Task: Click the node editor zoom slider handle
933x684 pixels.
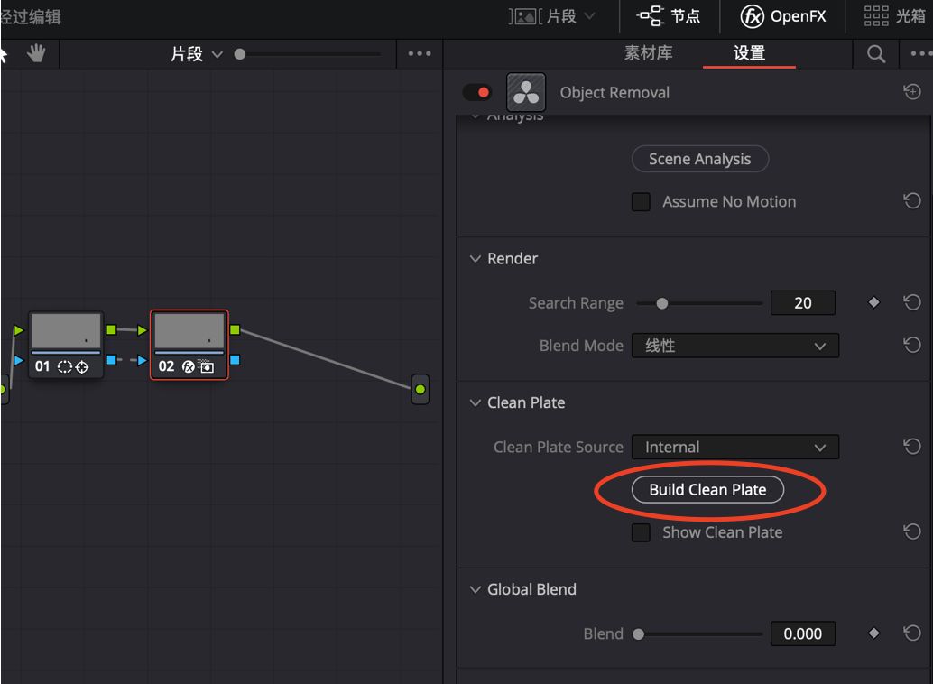Action: [240, 54]
